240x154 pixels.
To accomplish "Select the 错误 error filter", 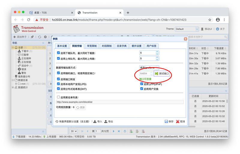I will (22, 69).
